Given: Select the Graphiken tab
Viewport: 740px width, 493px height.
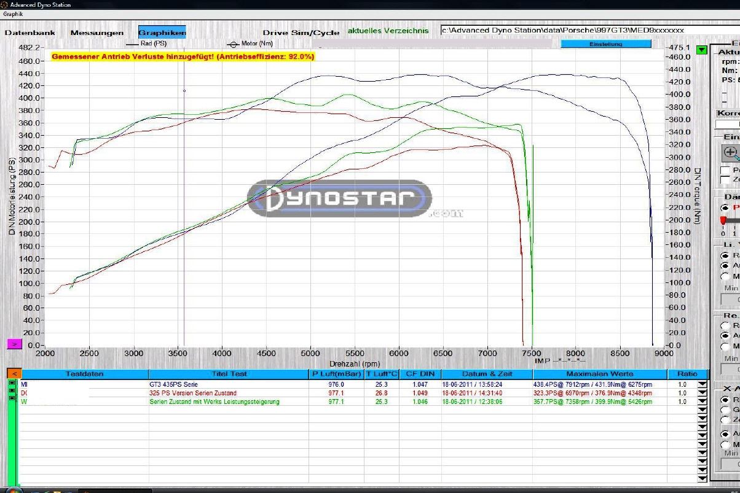Looking at the screenshot, I should (x=162, y=33).
